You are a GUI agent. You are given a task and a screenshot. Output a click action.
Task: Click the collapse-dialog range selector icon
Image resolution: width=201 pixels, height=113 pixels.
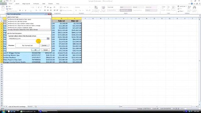coord(48,38)
